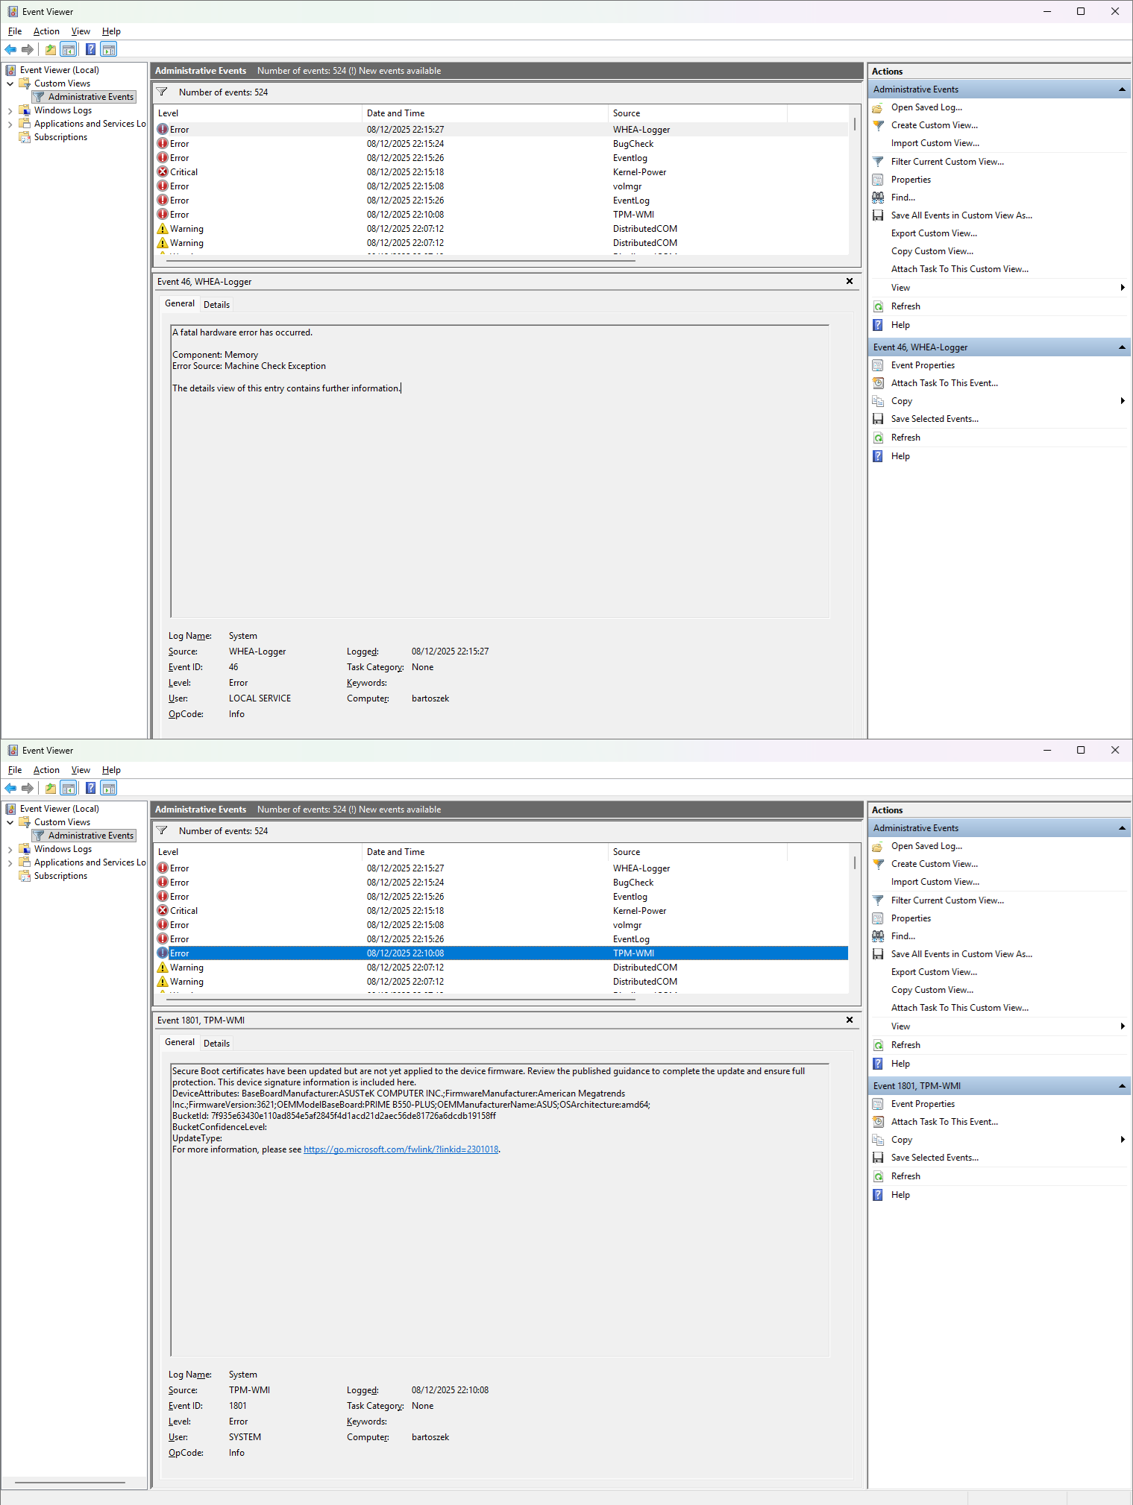1133x1505 pixels.
Task: Click the Filter Current Custom View icon, upper window
Action: [x=878, y=162]
